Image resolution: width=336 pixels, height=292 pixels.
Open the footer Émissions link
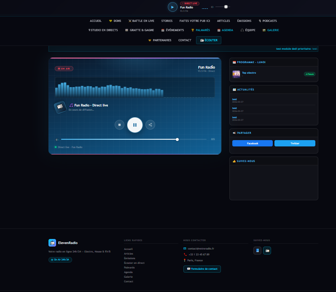[x=129, y=258]
